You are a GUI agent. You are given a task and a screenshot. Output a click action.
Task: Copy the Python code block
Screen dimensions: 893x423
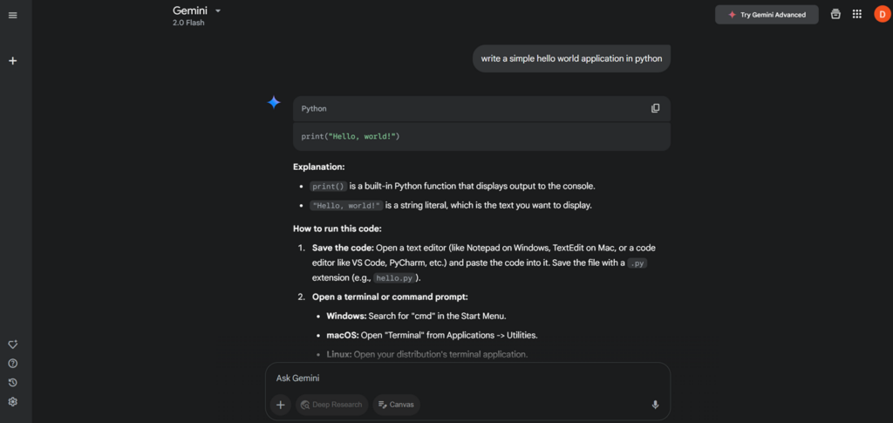tap(655, 108)
